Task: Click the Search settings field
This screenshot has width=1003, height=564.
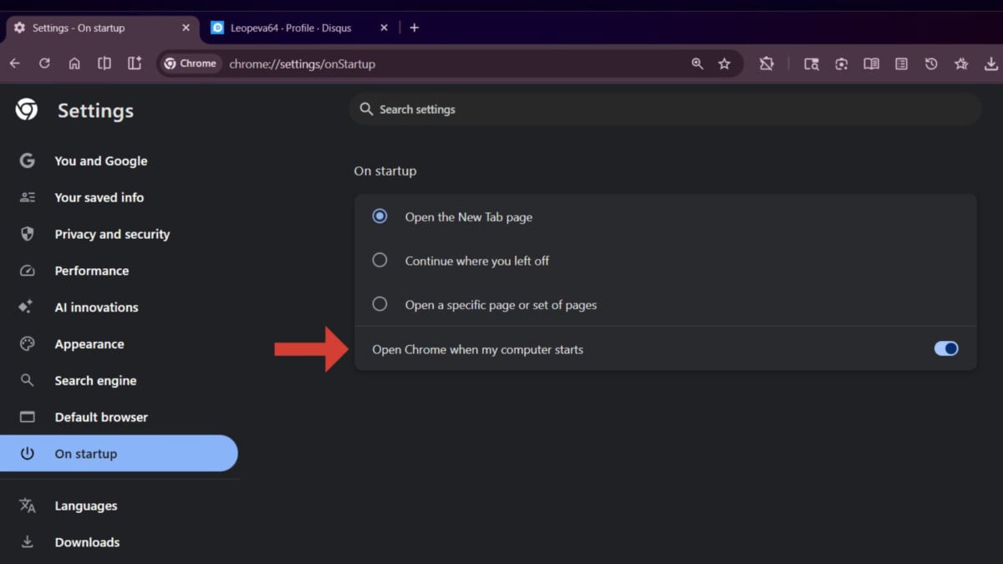Action: (664, 109)
